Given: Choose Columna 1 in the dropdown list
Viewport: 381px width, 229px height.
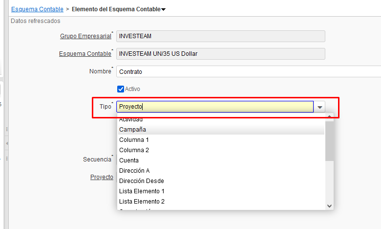Looking at the screenshot, I should (x=134, y=140).
